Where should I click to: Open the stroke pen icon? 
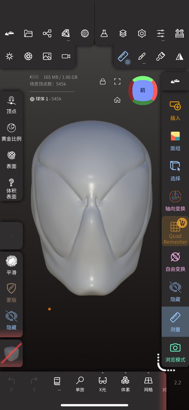(142, 56)
